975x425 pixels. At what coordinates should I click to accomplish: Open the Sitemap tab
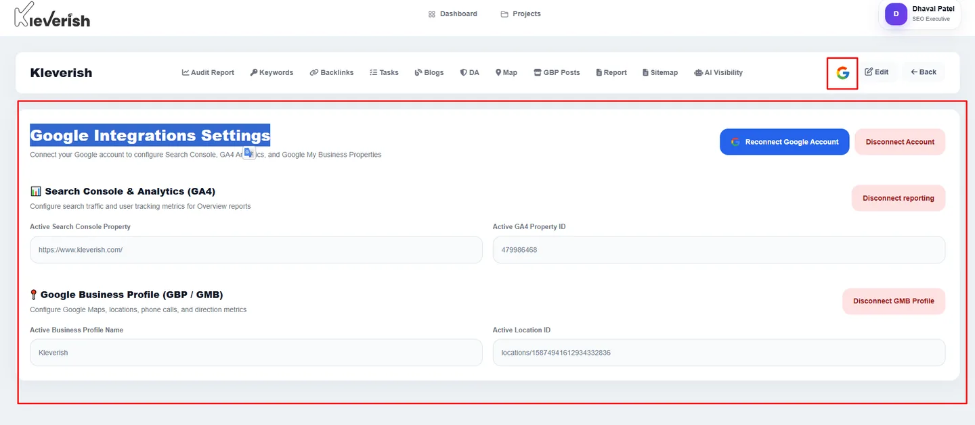[x=660, y=72]
